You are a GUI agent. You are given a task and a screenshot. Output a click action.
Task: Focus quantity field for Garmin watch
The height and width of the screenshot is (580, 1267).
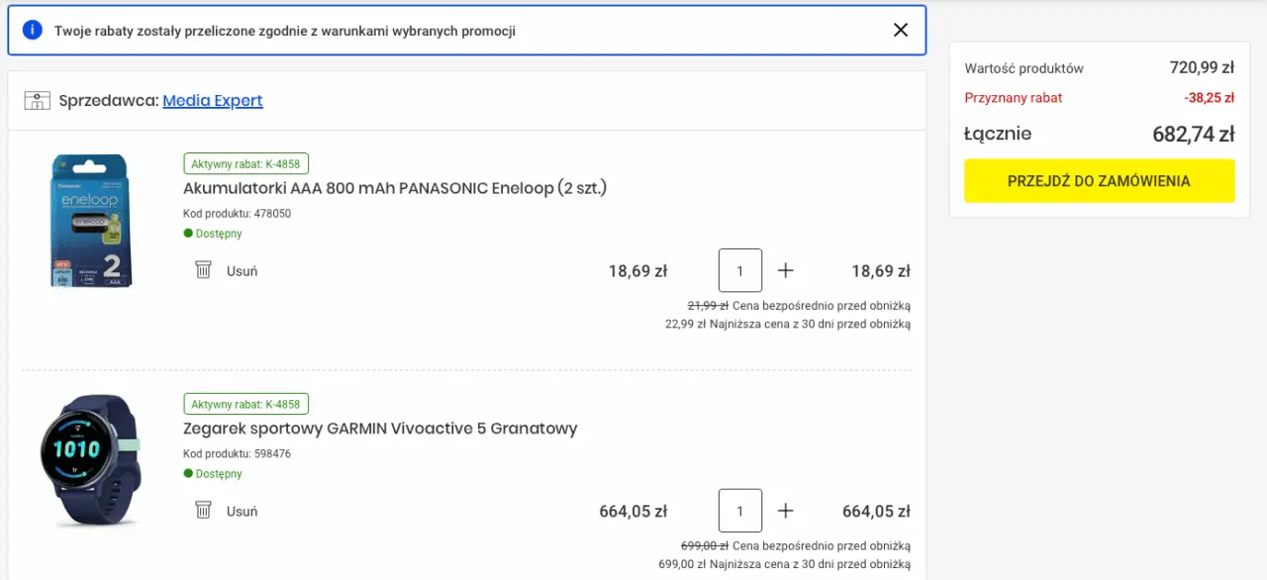click(740, 511)
